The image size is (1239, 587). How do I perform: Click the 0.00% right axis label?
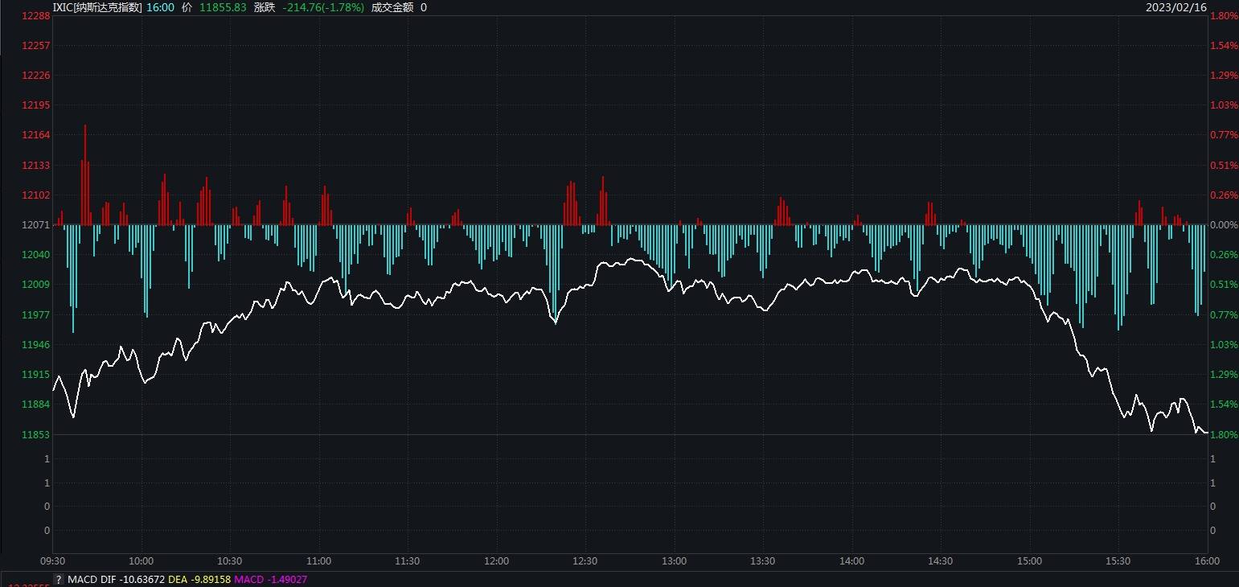click(x=1224, y=225)
